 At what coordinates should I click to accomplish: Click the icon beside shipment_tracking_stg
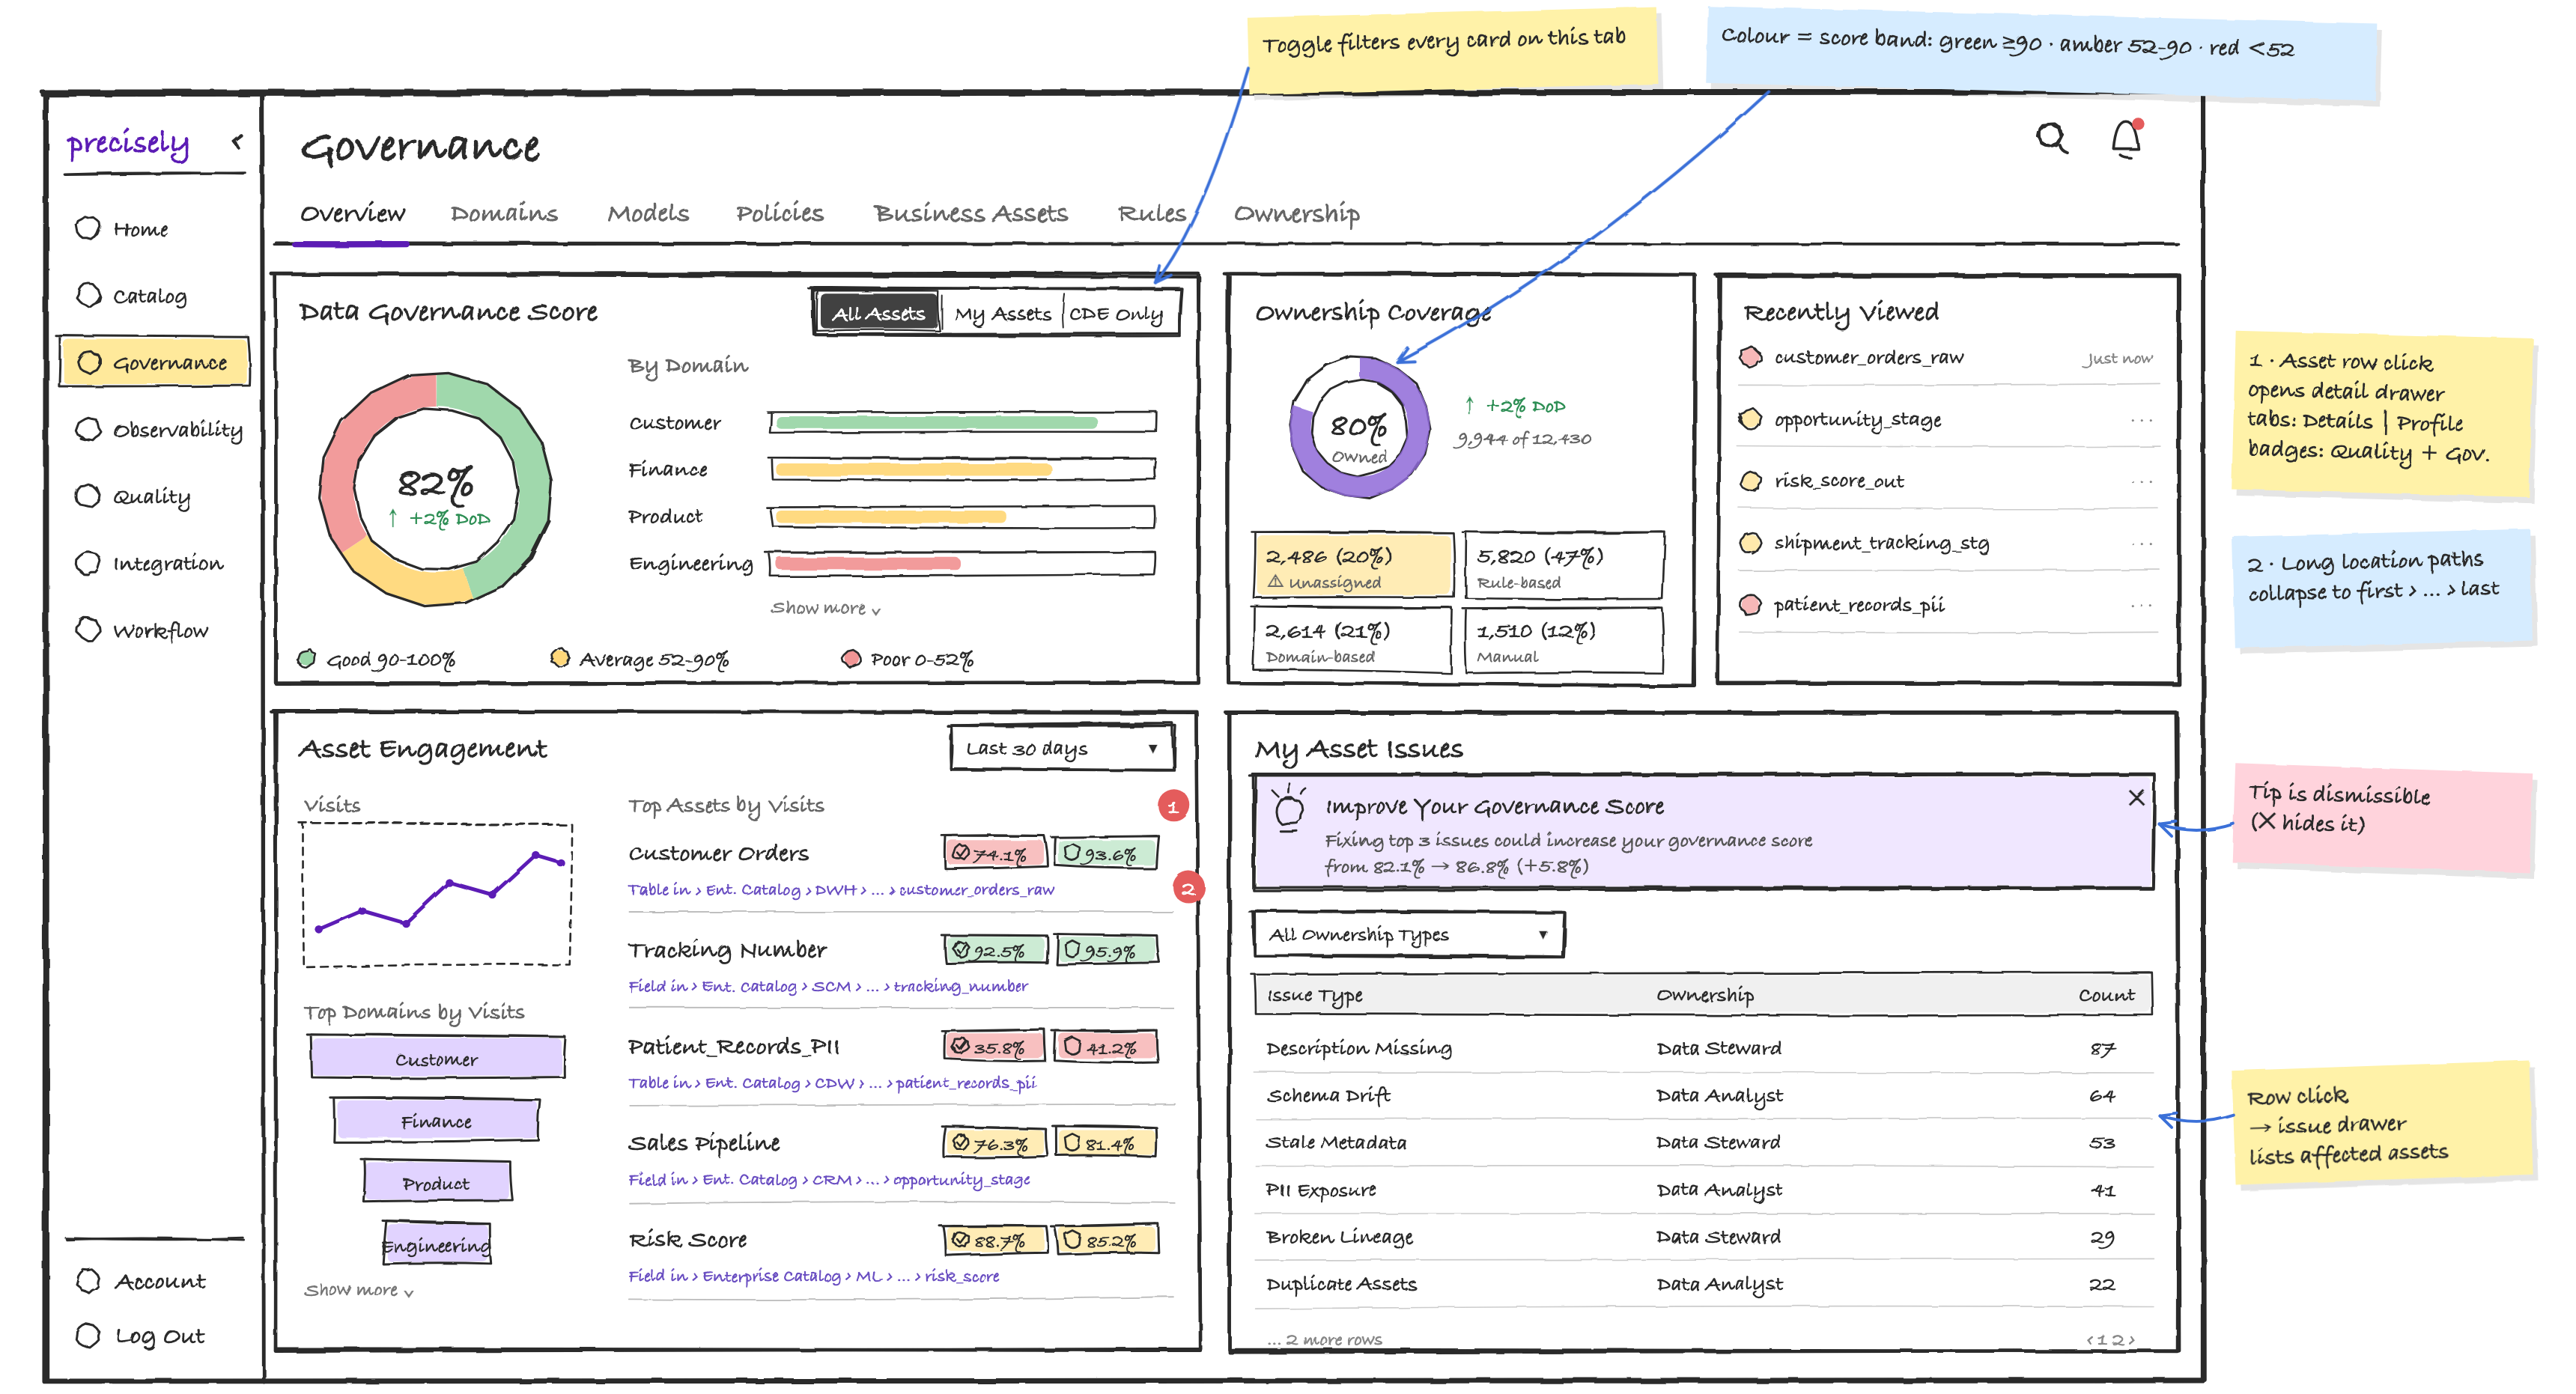point(1750,543)
